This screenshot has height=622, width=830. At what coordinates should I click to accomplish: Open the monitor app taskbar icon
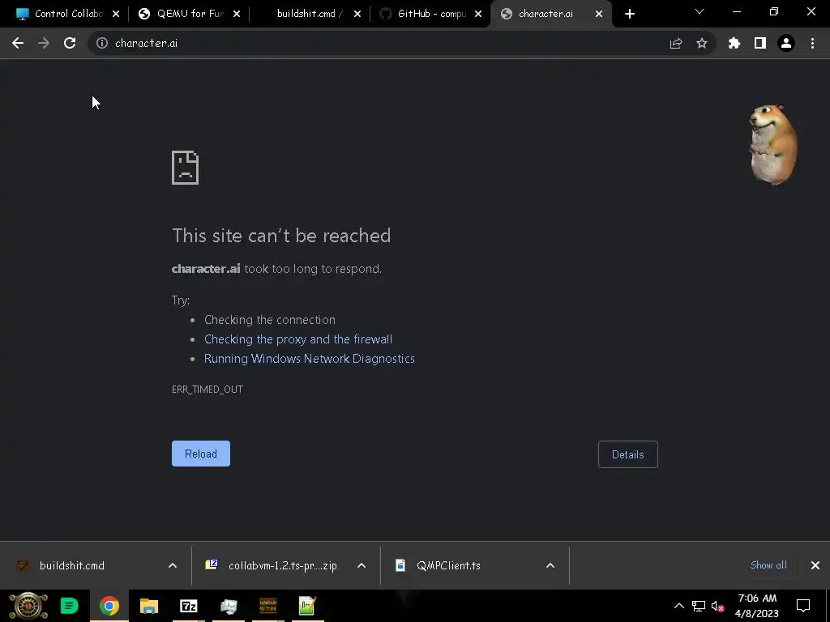229,606
